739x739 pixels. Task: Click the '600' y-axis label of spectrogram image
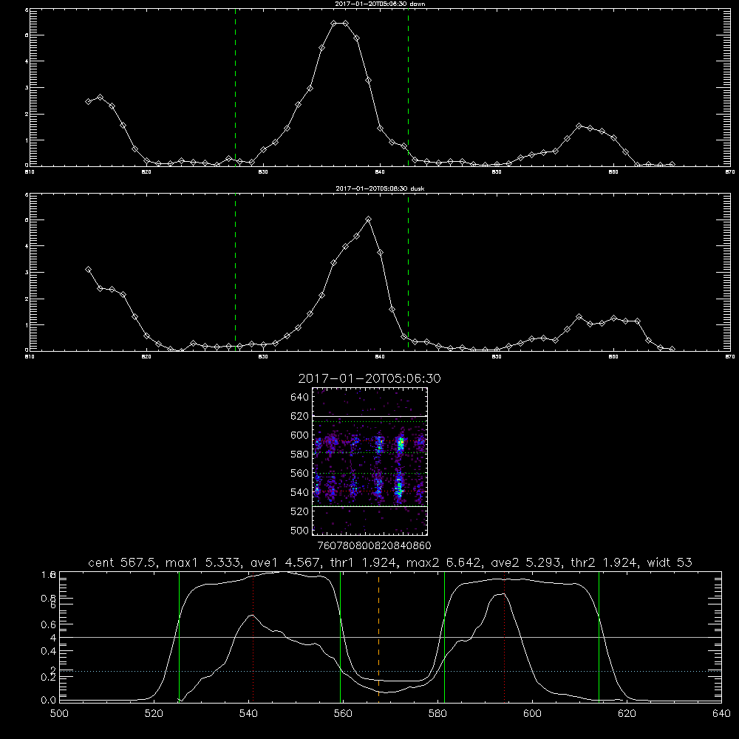point(299,435)
